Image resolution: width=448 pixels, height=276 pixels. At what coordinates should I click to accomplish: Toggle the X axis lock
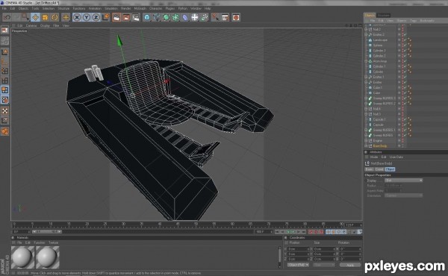(x=77, y=17)
